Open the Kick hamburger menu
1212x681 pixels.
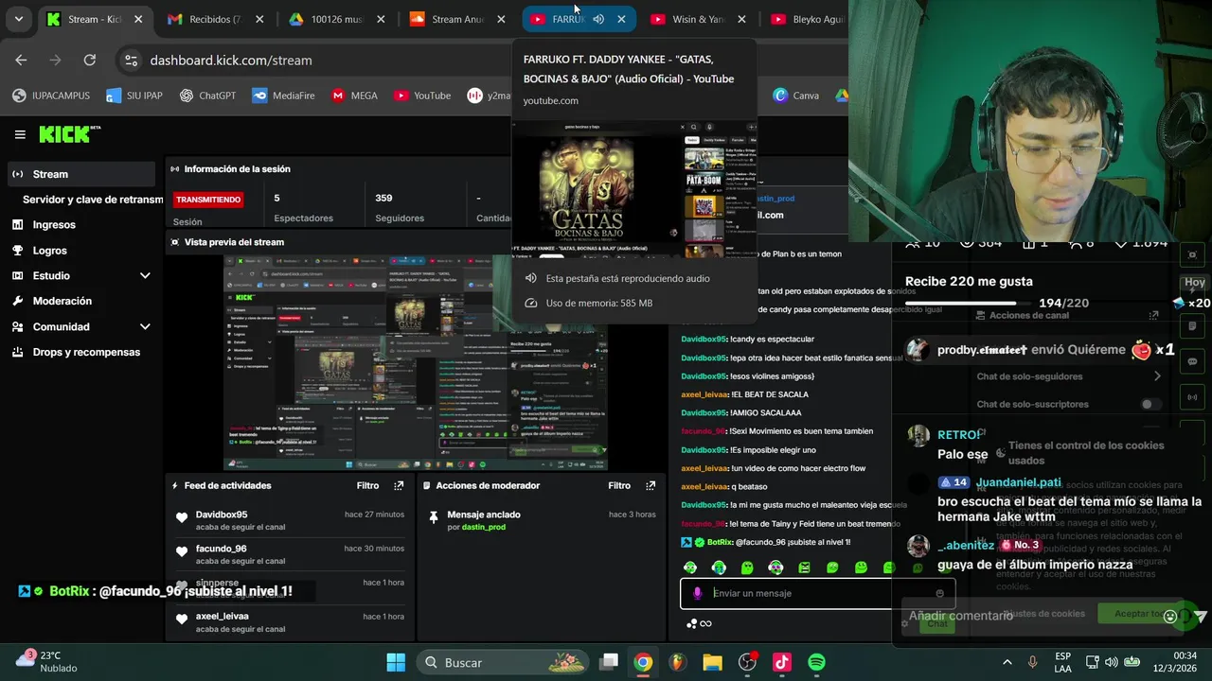pos(20,134)
